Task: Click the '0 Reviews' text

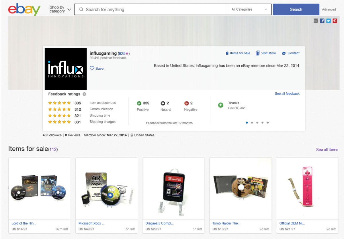Action: [x=73, y=135]
